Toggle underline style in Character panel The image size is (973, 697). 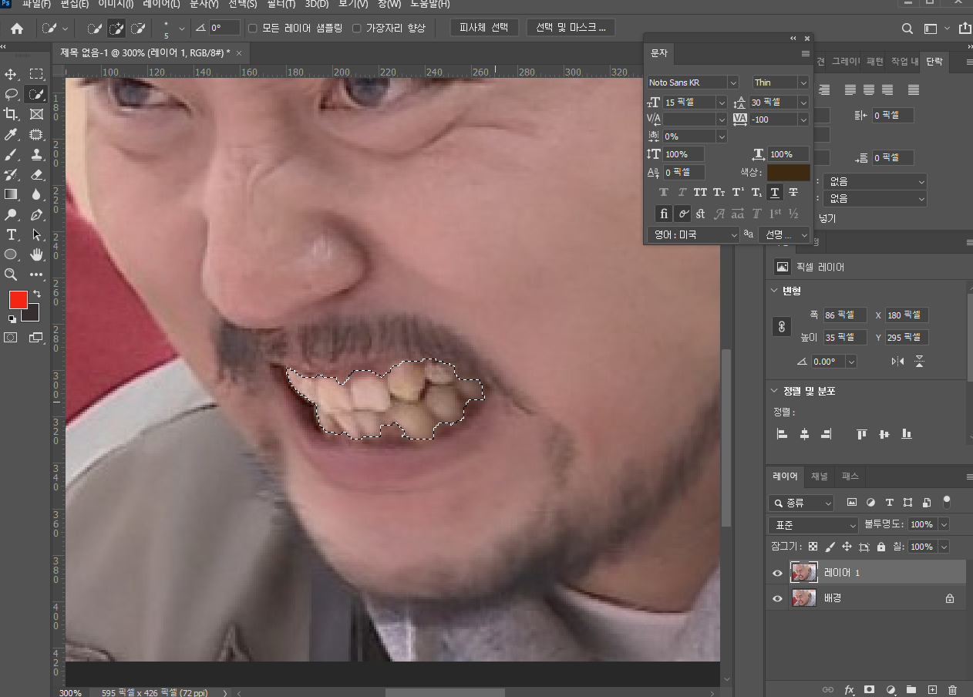(x=775, y=192)
